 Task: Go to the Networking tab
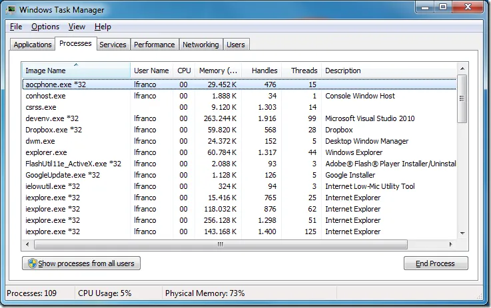coord(201,45)
